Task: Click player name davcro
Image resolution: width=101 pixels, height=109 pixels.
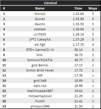Action: point(40,24)
